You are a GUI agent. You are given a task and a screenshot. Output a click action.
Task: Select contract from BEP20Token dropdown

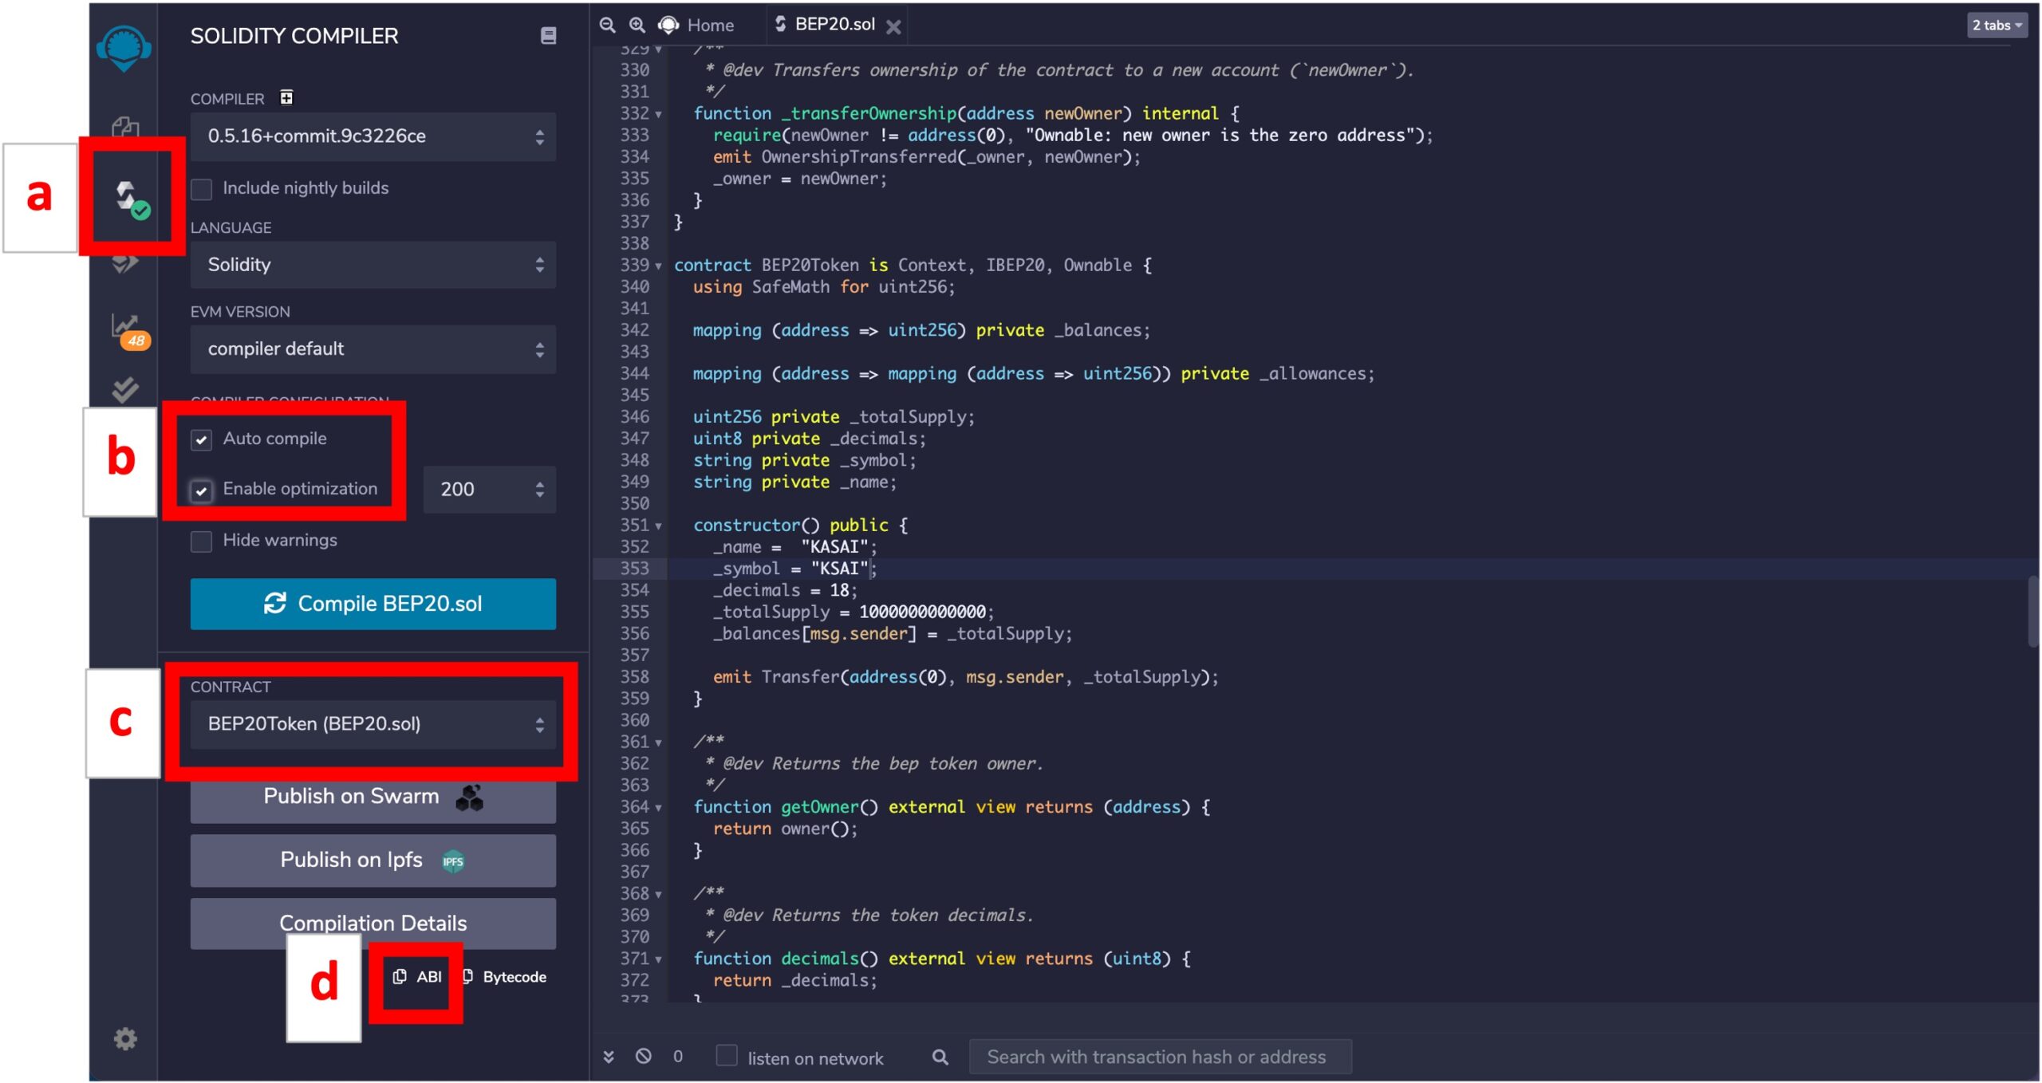(x=373, y=724)
